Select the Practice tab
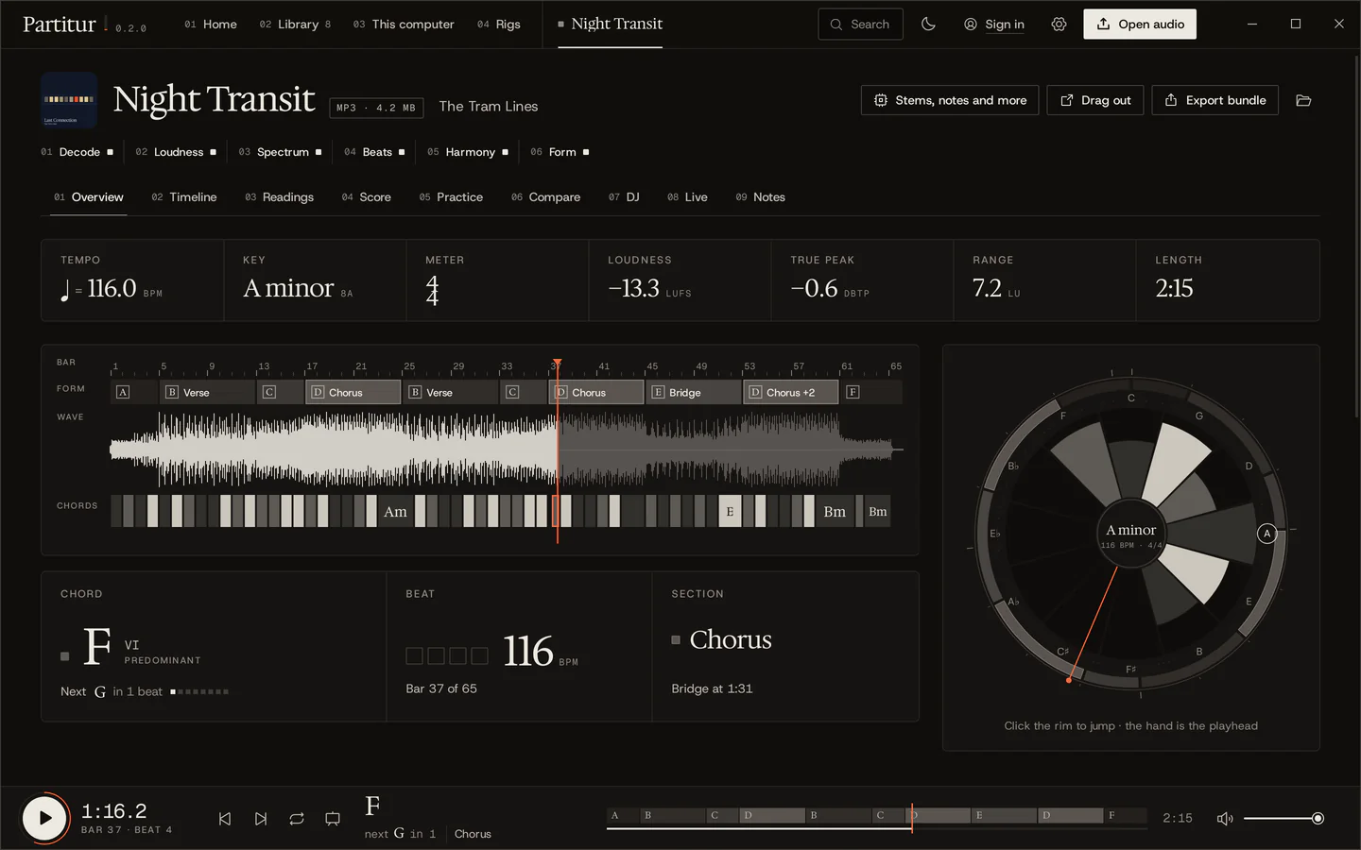Image resolution: width=1361 pixels, height=850 pixels. coord(451,197)
